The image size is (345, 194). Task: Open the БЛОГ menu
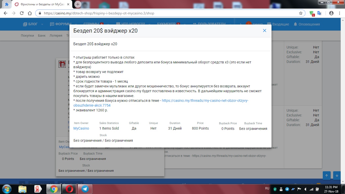tap(30, 24)
